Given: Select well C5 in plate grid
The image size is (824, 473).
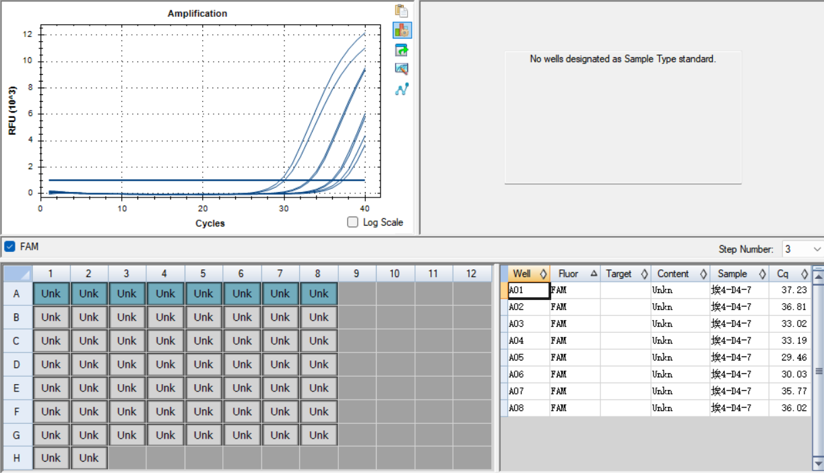Looking at the screenshot, I should point(203,341).
